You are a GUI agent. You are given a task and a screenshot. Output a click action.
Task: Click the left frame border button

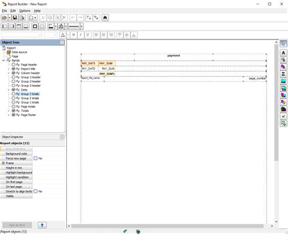[x=4, y=26]
